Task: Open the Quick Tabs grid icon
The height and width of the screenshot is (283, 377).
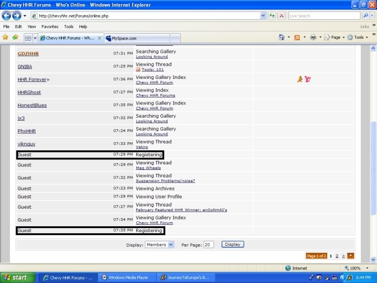Action: 28,38
